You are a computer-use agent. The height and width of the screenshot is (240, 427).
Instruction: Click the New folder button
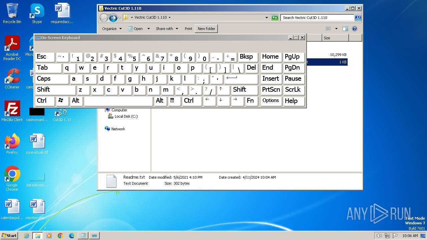[x=206, y=29]
